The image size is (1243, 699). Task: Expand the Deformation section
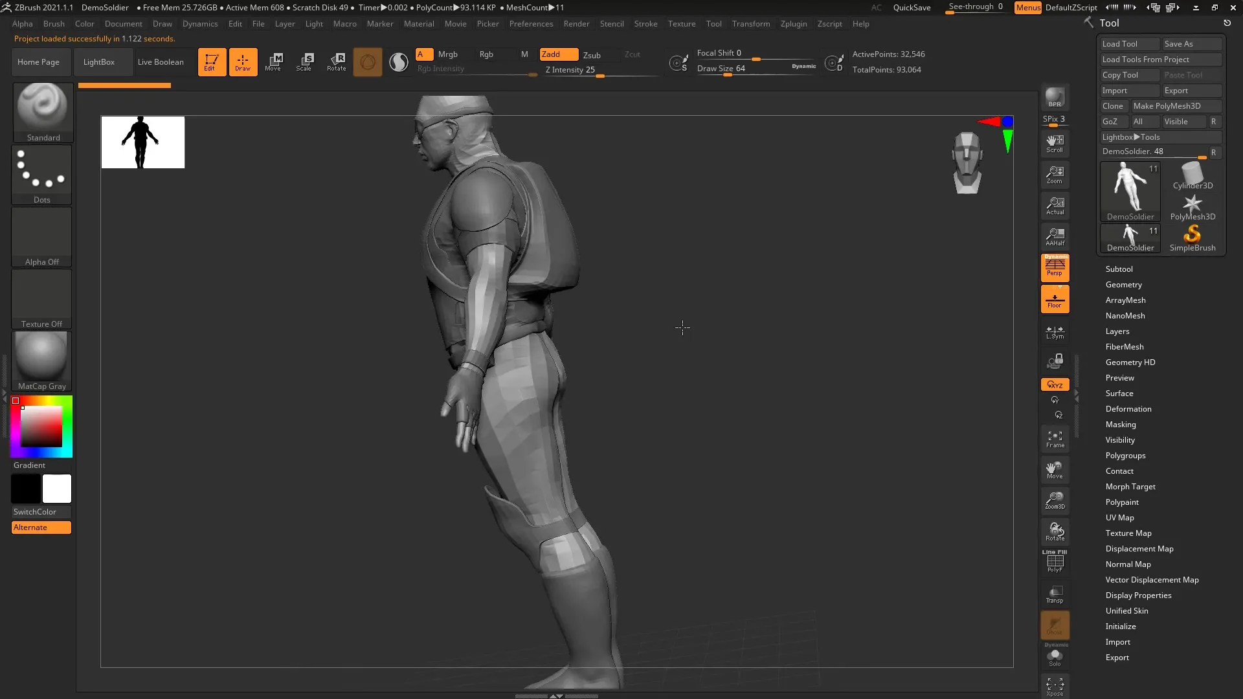pos(1128,409)
